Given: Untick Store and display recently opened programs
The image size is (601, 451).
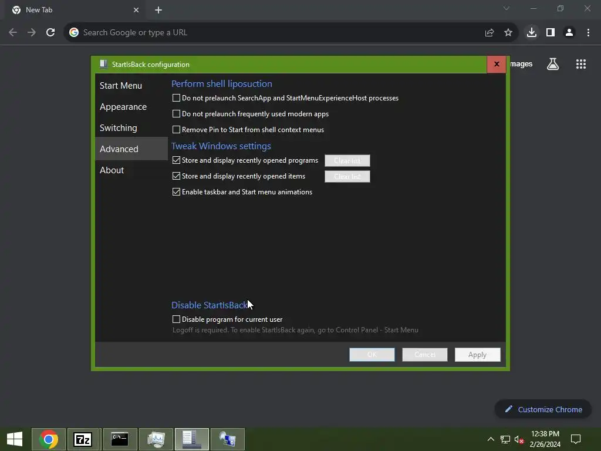Looking at the screenshot, I should click(176, 160).
